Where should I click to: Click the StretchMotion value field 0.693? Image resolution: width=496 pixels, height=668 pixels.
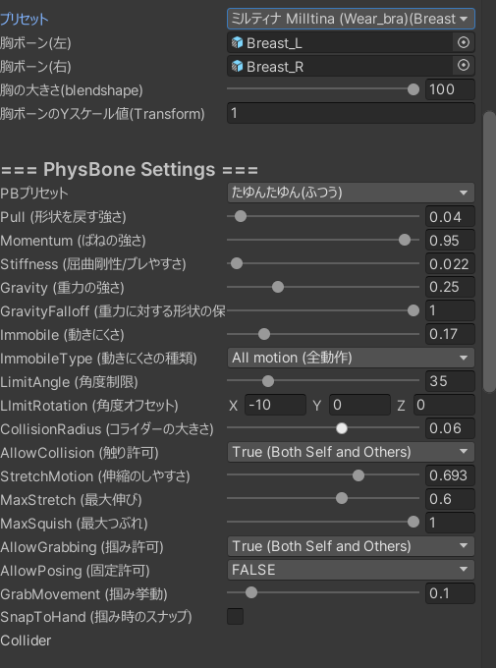[x=450, y=475]
